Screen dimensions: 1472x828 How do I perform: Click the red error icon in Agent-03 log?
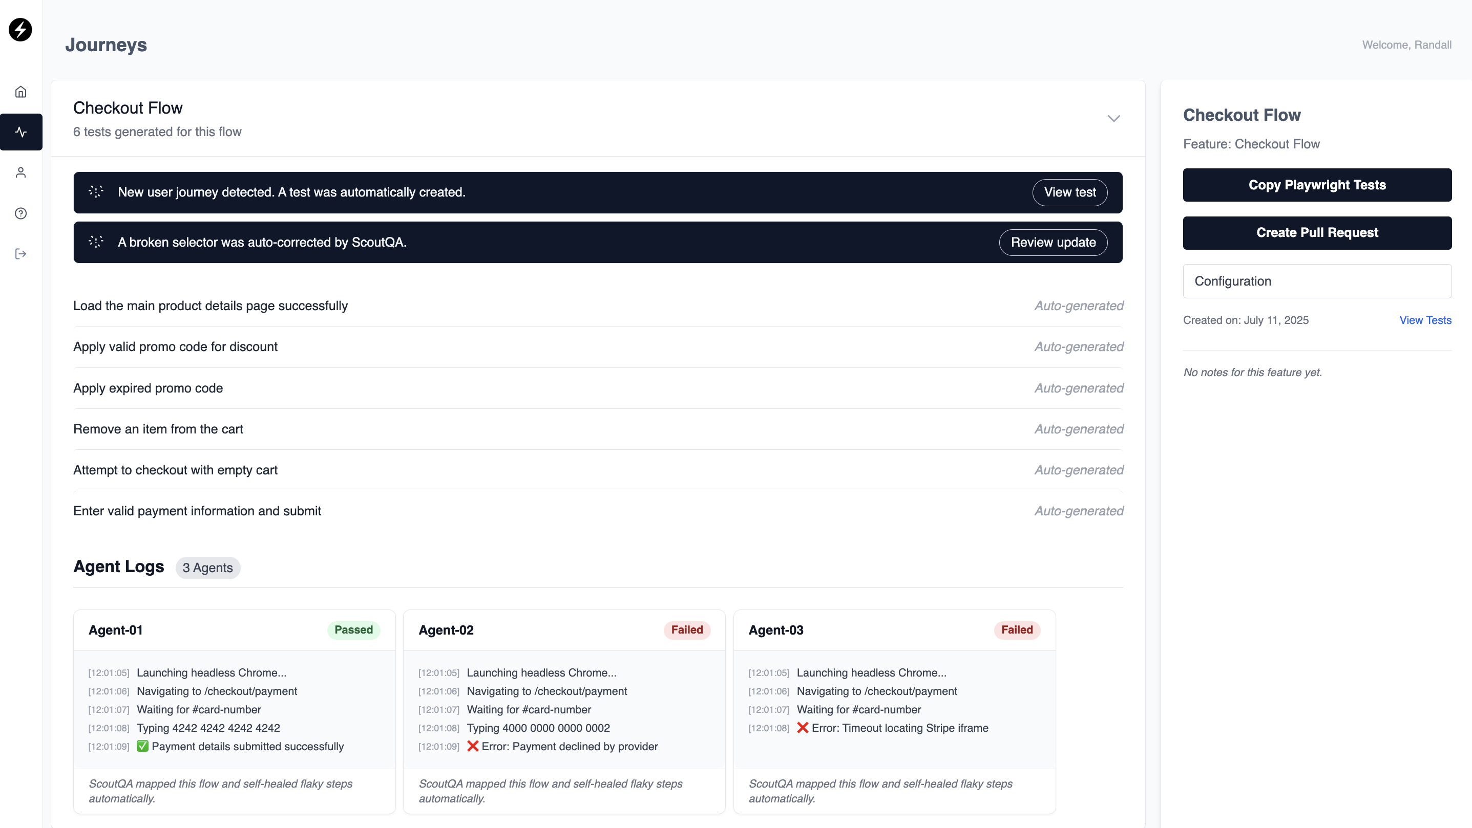point(802,728)
